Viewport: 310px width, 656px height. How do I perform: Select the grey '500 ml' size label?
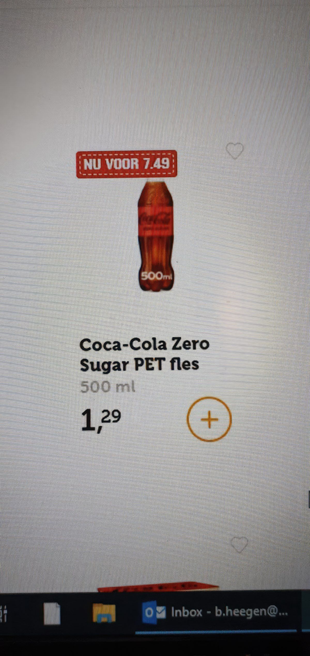108,387
